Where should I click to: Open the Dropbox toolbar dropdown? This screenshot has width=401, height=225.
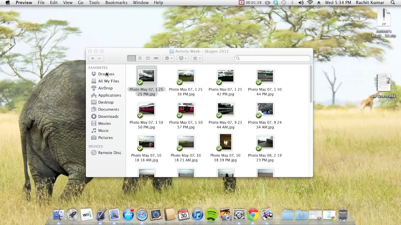point(182,58)
